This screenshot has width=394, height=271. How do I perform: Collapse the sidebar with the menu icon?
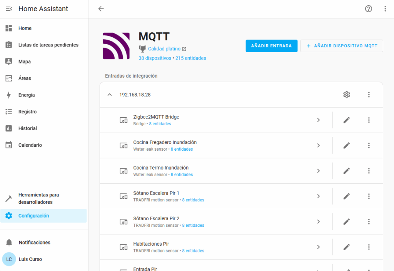point(9,9)
